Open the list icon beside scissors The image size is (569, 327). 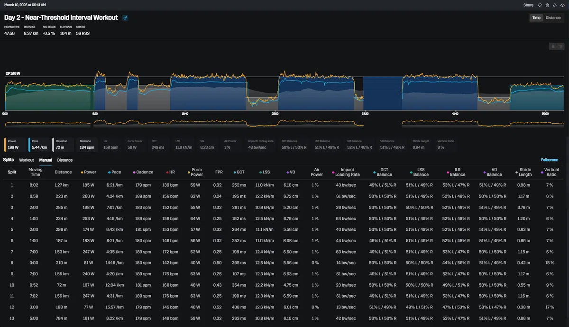560,46
